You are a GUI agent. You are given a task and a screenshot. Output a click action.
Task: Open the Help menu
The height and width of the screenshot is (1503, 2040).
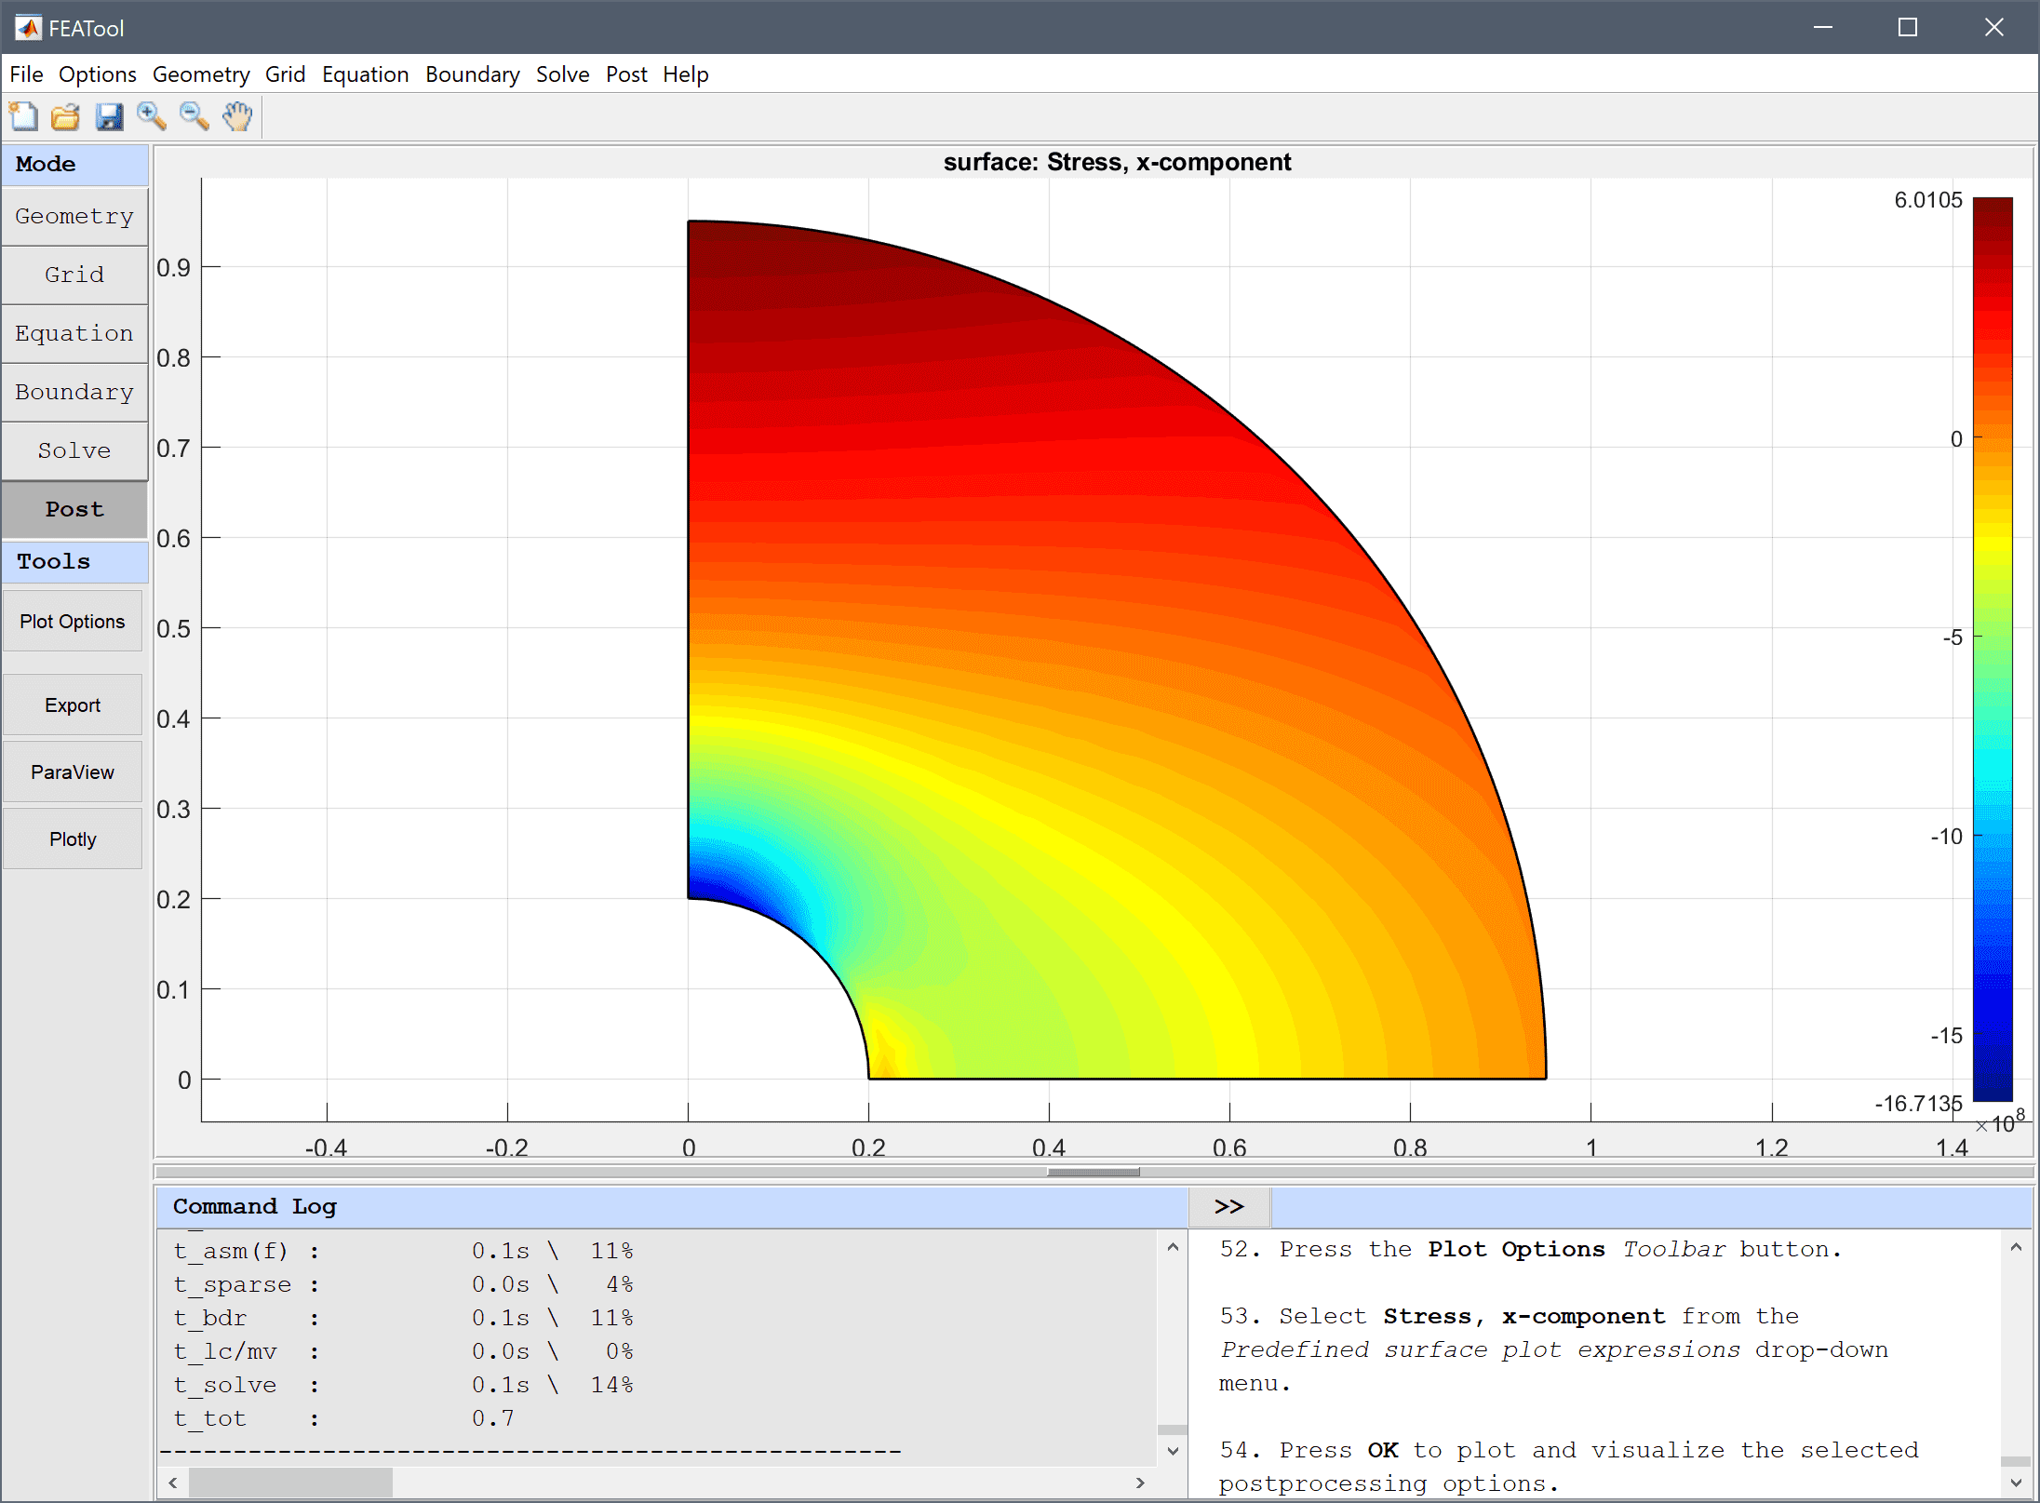[686, 74]
